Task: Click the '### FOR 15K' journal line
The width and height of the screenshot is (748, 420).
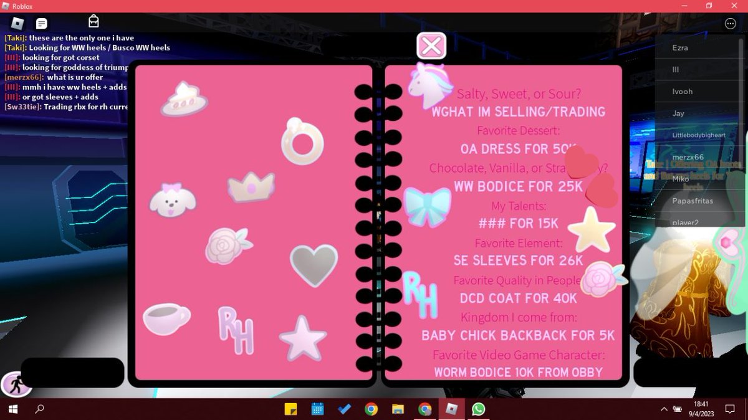Action: 518,223
